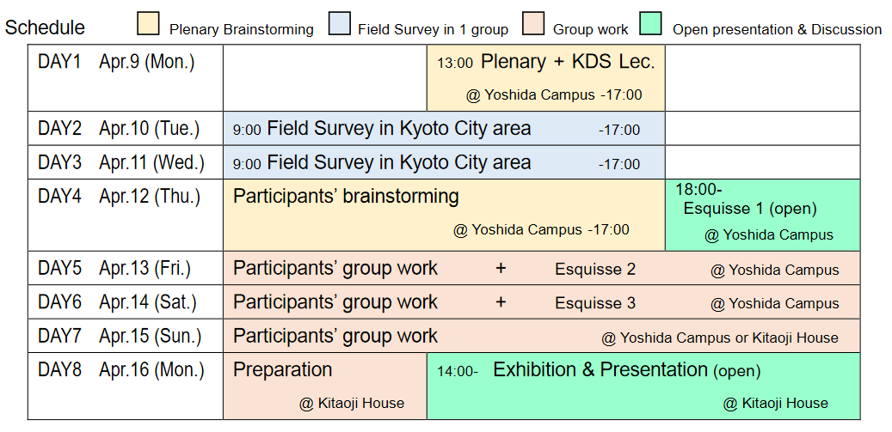Click the Schedule title text
This screenshot has width=892, height=432.
45,27
